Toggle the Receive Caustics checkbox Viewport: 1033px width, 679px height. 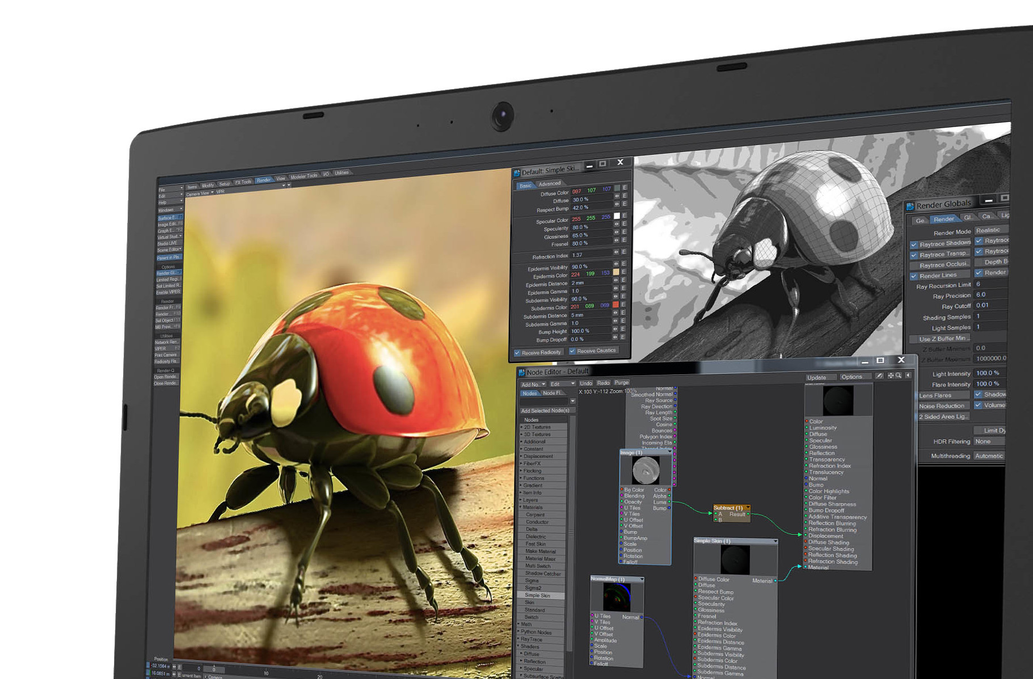click(x=572, y=351)
